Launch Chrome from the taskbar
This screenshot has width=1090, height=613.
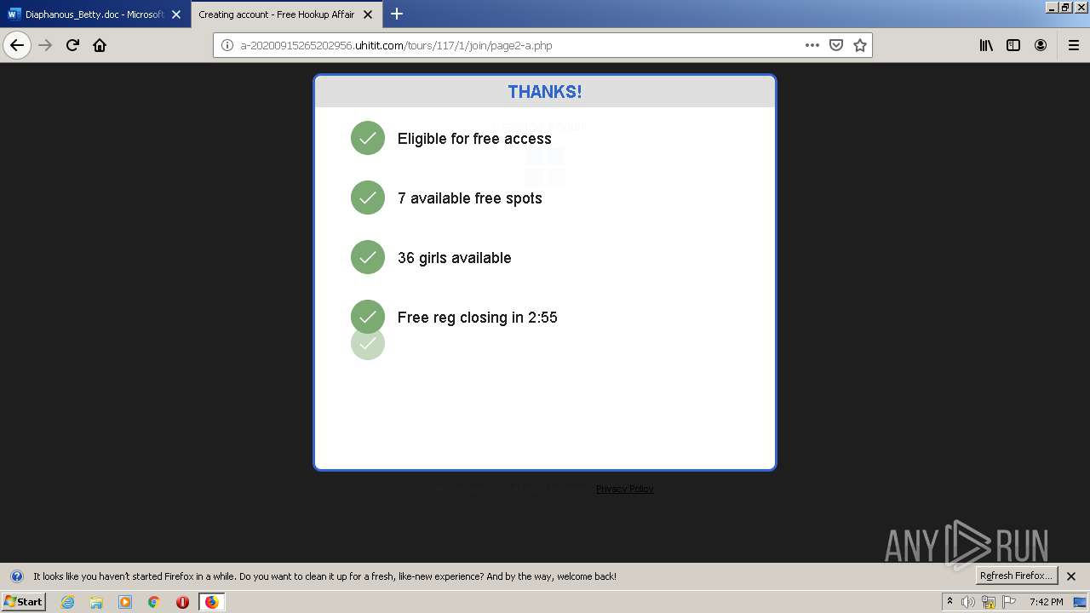pos(154,602)
